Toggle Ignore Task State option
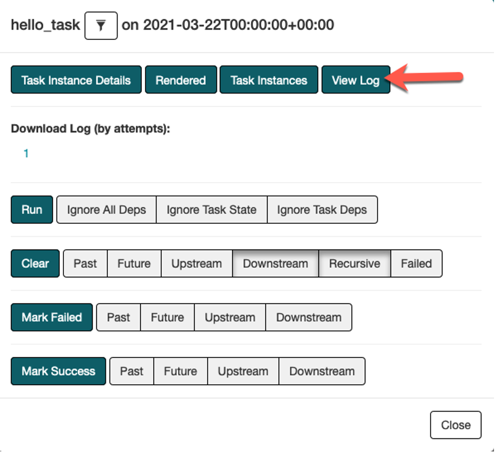The width and height of the screenshot is (495, 452). click(x=211, y=210)
